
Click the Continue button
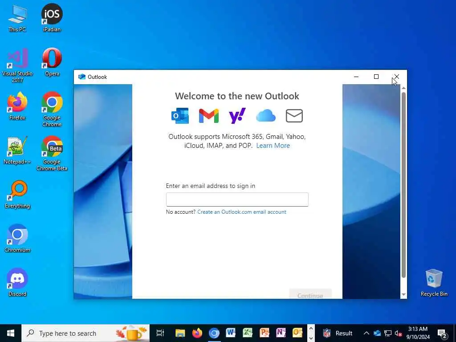[310, 294]
